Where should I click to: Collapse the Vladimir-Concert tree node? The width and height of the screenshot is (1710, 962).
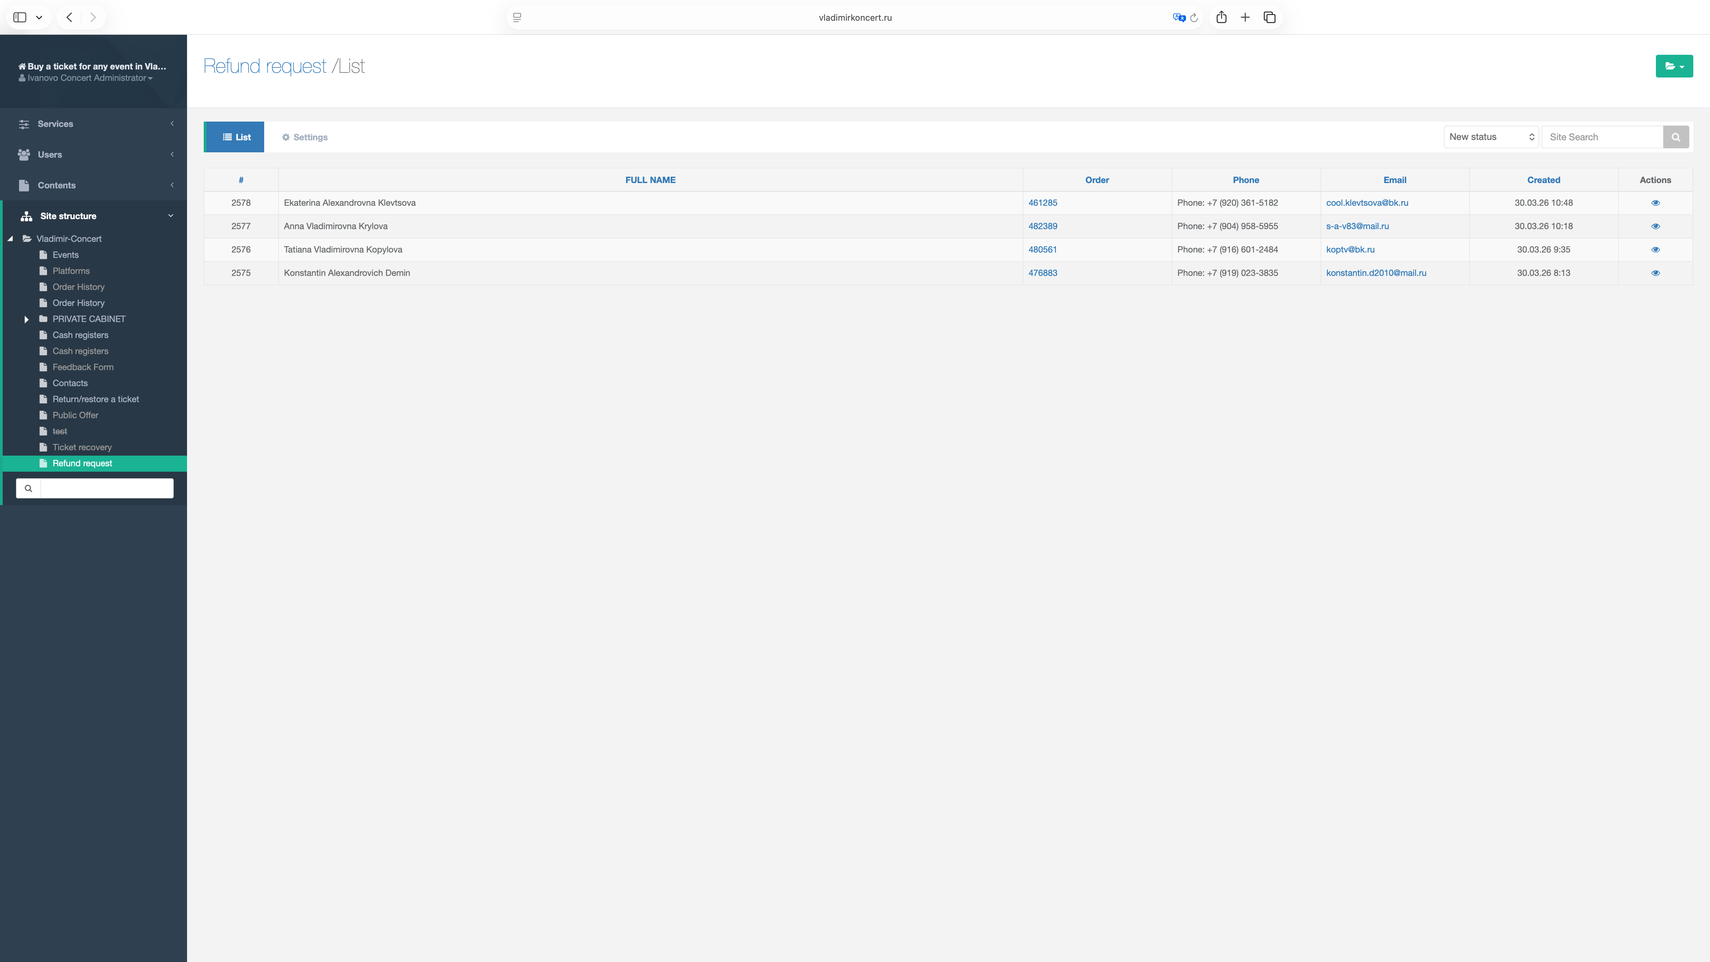pyautogui.click(x=11, y=239)
